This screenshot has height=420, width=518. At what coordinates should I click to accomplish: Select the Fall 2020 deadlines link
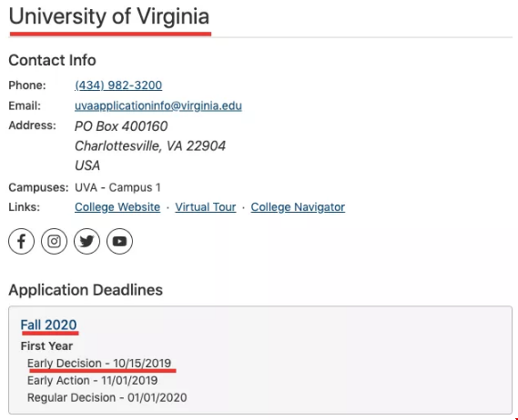click(x=48, y=325)
